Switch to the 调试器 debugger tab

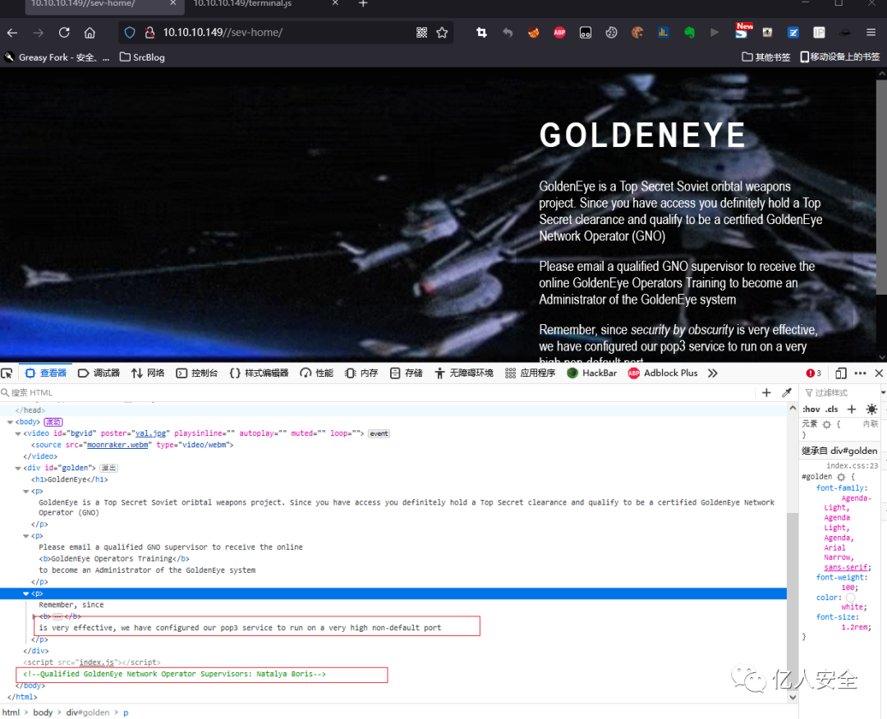click(99, 373)
